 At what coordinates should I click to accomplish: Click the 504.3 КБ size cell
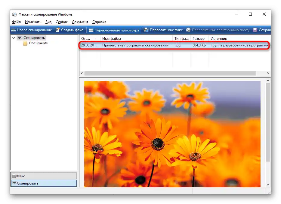click(199, 45)
